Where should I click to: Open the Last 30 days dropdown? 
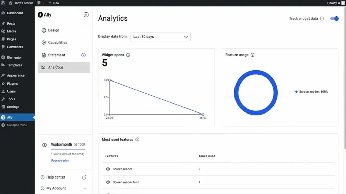coord(160,37)
